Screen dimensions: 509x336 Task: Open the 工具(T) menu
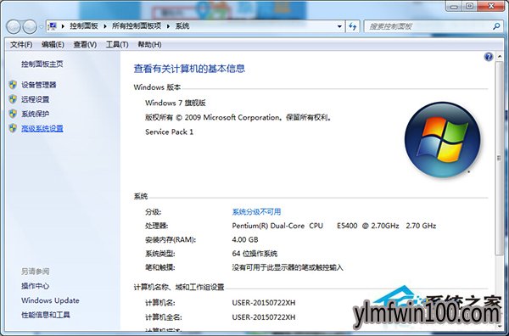(117, 44)
